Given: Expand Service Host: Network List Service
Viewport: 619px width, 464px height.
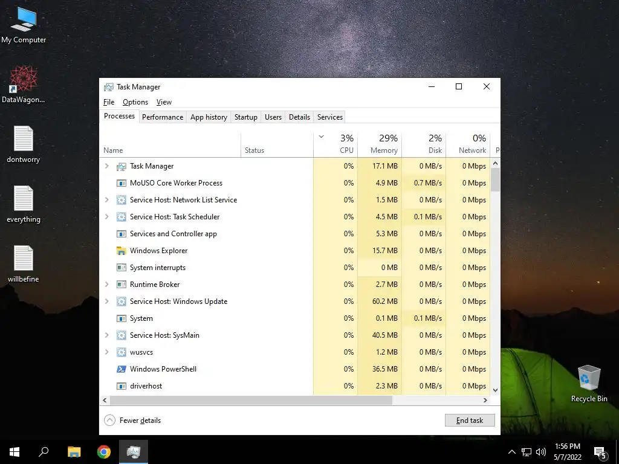Looking at the screenshot, I should pyautogui.click(x=106, y=200).
